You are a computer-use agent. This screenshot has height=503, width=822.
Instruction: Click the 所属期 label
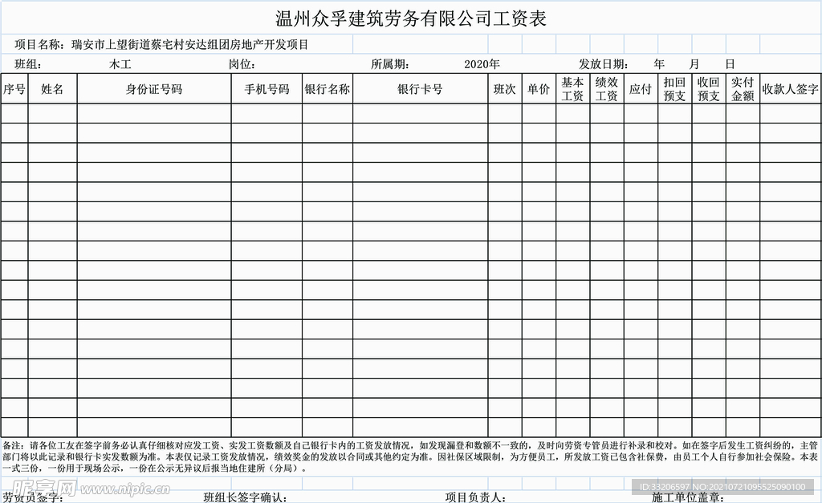pos(390,64)
